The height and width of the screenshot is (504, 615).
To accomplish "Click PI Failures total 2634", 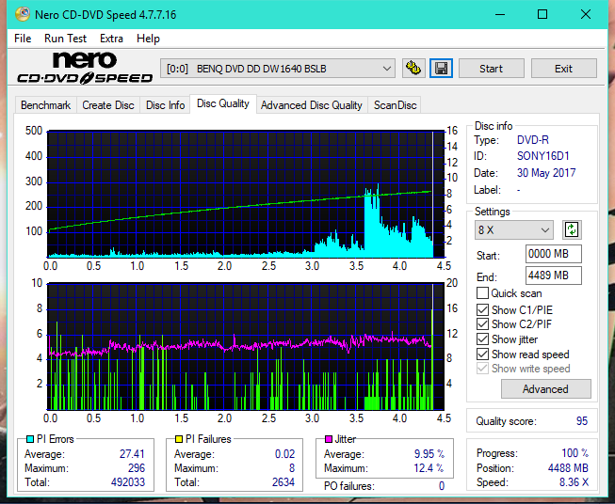I will point(283,481).
